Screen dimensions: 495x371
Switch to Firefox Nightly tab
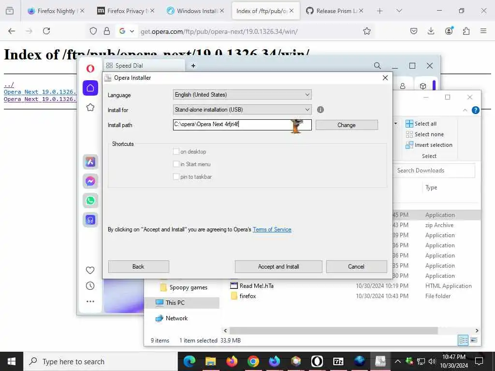pos(56,11)
